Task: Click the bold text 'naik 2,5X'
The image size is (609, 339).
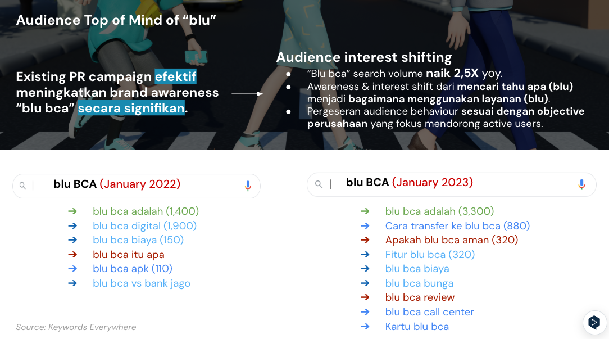Action: tap(452, 73)
